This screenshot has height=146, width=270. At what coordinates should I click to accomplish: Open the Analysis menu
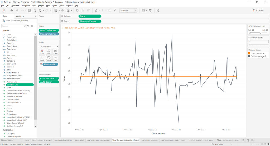pyautogui.click(x=41, y=6)
